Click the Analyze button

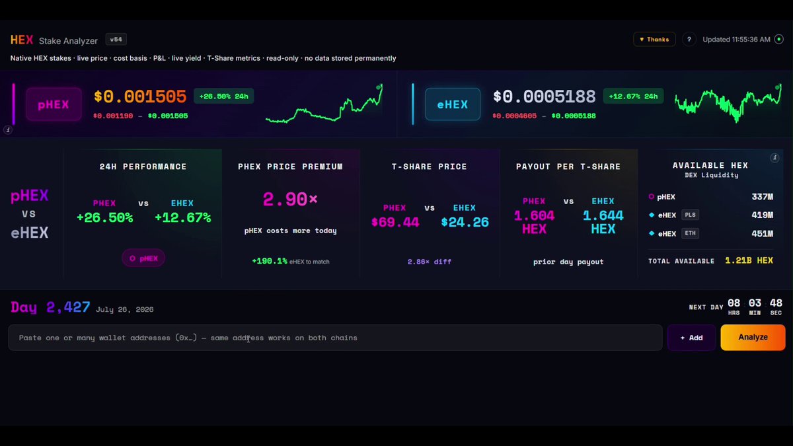[x=753, y=338]
